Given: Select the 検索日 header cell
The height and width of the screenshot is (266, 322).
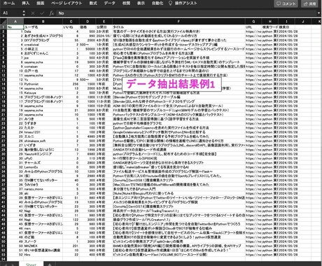Looking at the screenshot, I should (286, 27).
